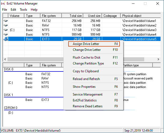Choose Copy to Clipboard

tap(94, 71)
